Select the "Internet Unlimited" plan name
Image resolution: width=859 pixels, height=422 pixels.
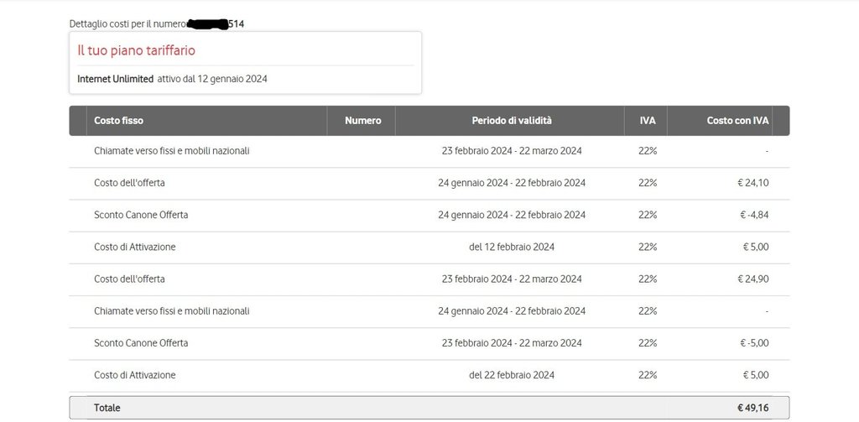115,79
